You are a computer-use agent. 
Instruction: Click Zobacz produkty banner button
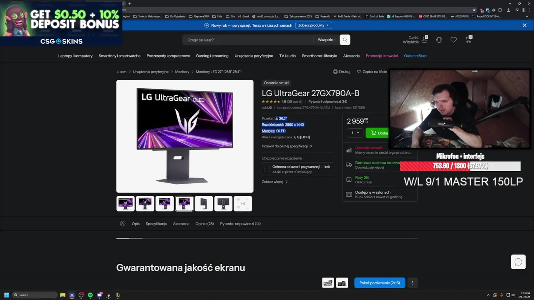pyautogui.click(x=314, y=25)
